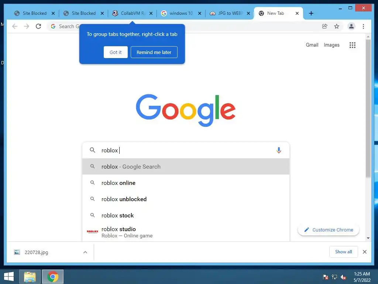Choose "roblox unblocked" suggestion
The width and height of the screenshot is (378, 284).
186,199
